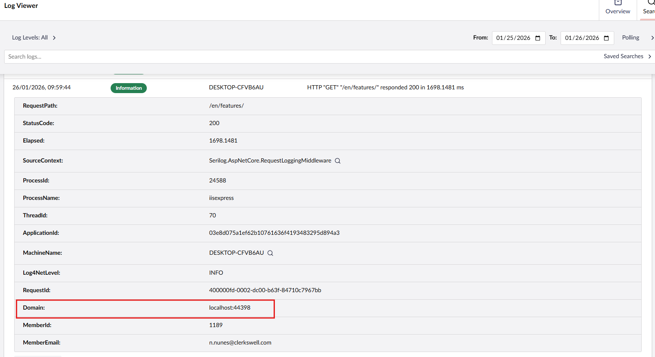Click the HTTP GET /en/features/ log message
Image resolution: width=655 pixels, height=357 pixels.
385,88
